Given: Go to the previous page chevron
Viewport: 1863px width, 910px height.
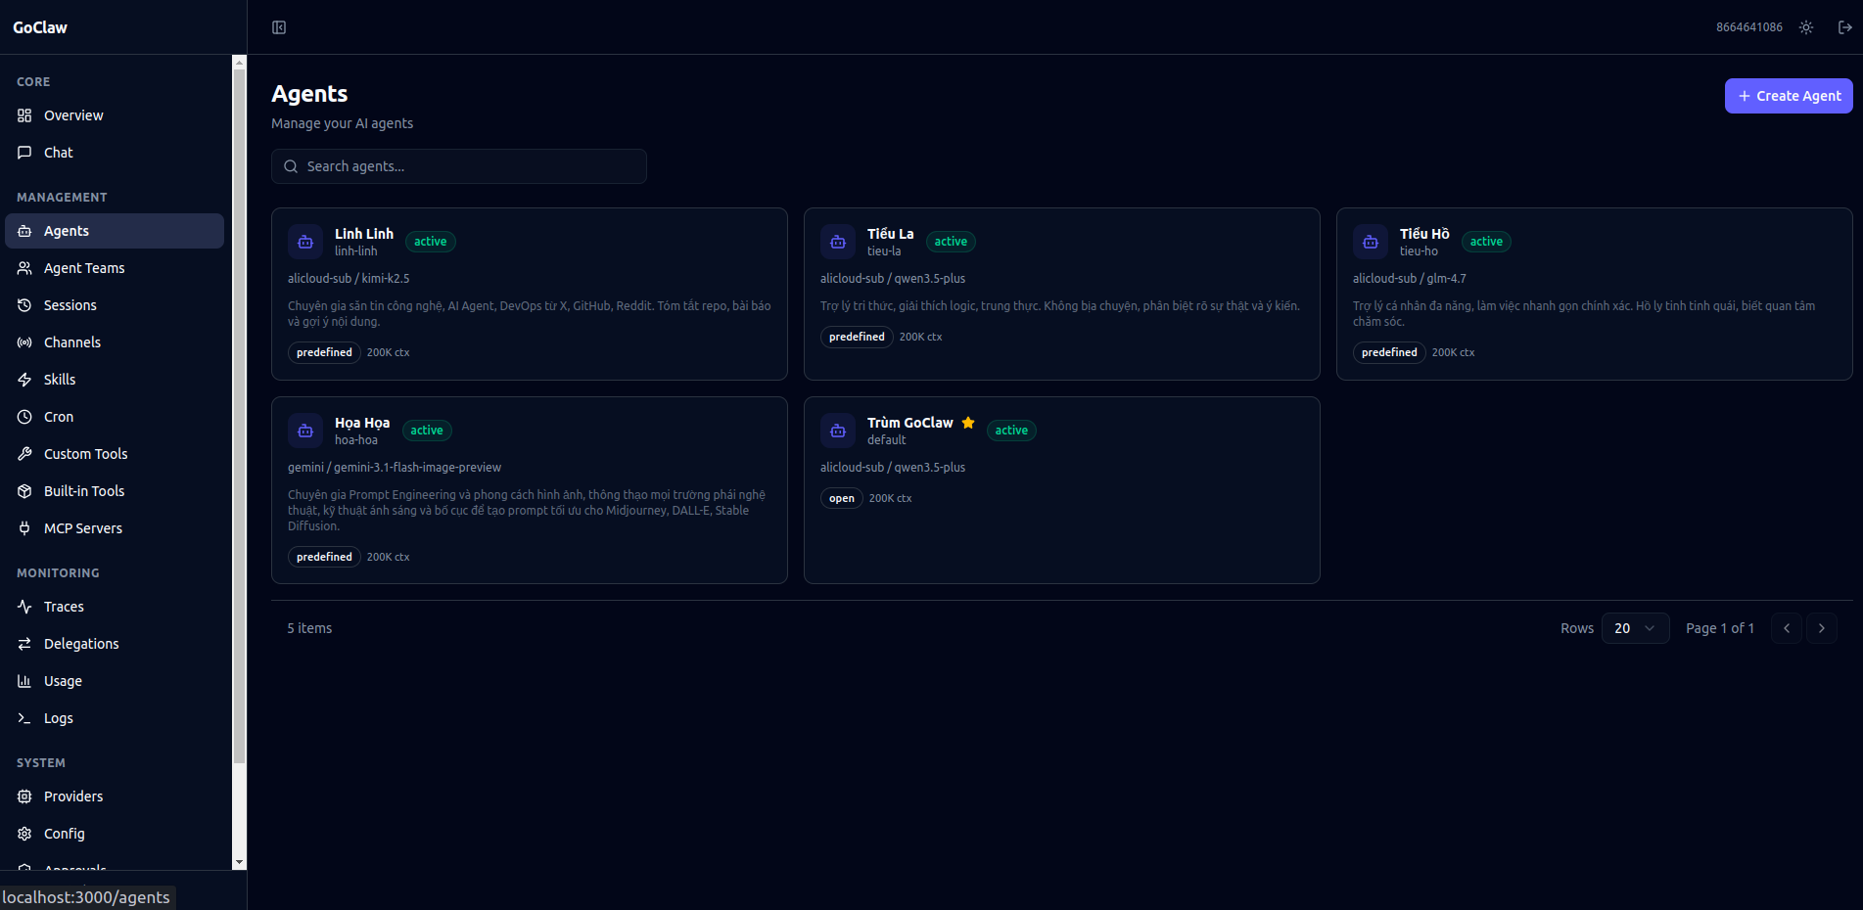Looking at the screenshot, I should click(1787, 628).
